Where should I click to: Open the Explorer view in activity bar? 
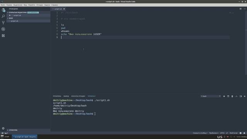3,10
